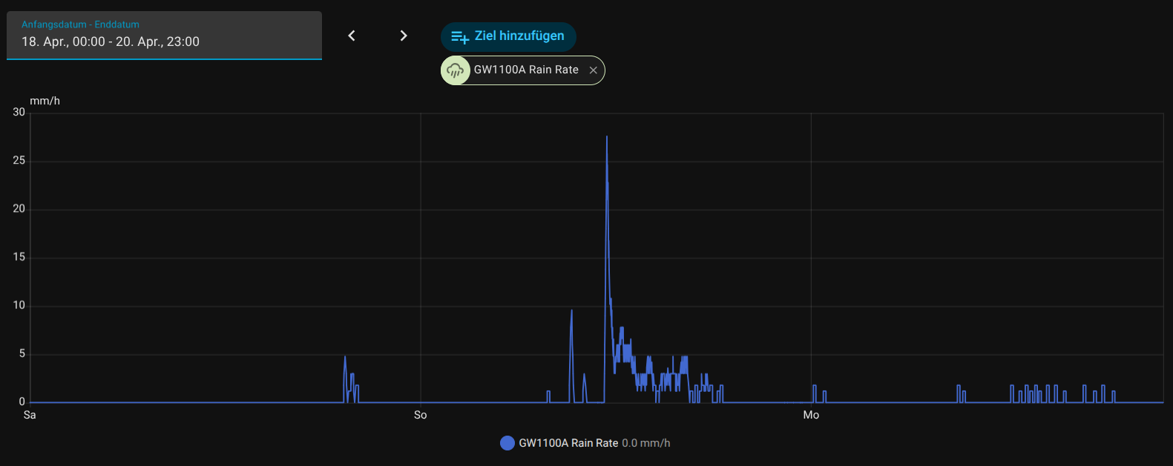This screenshot has width=1173, height=466.
Task: Select the GW1100A Rain Rate chip label
Action: tap(526, 70)
